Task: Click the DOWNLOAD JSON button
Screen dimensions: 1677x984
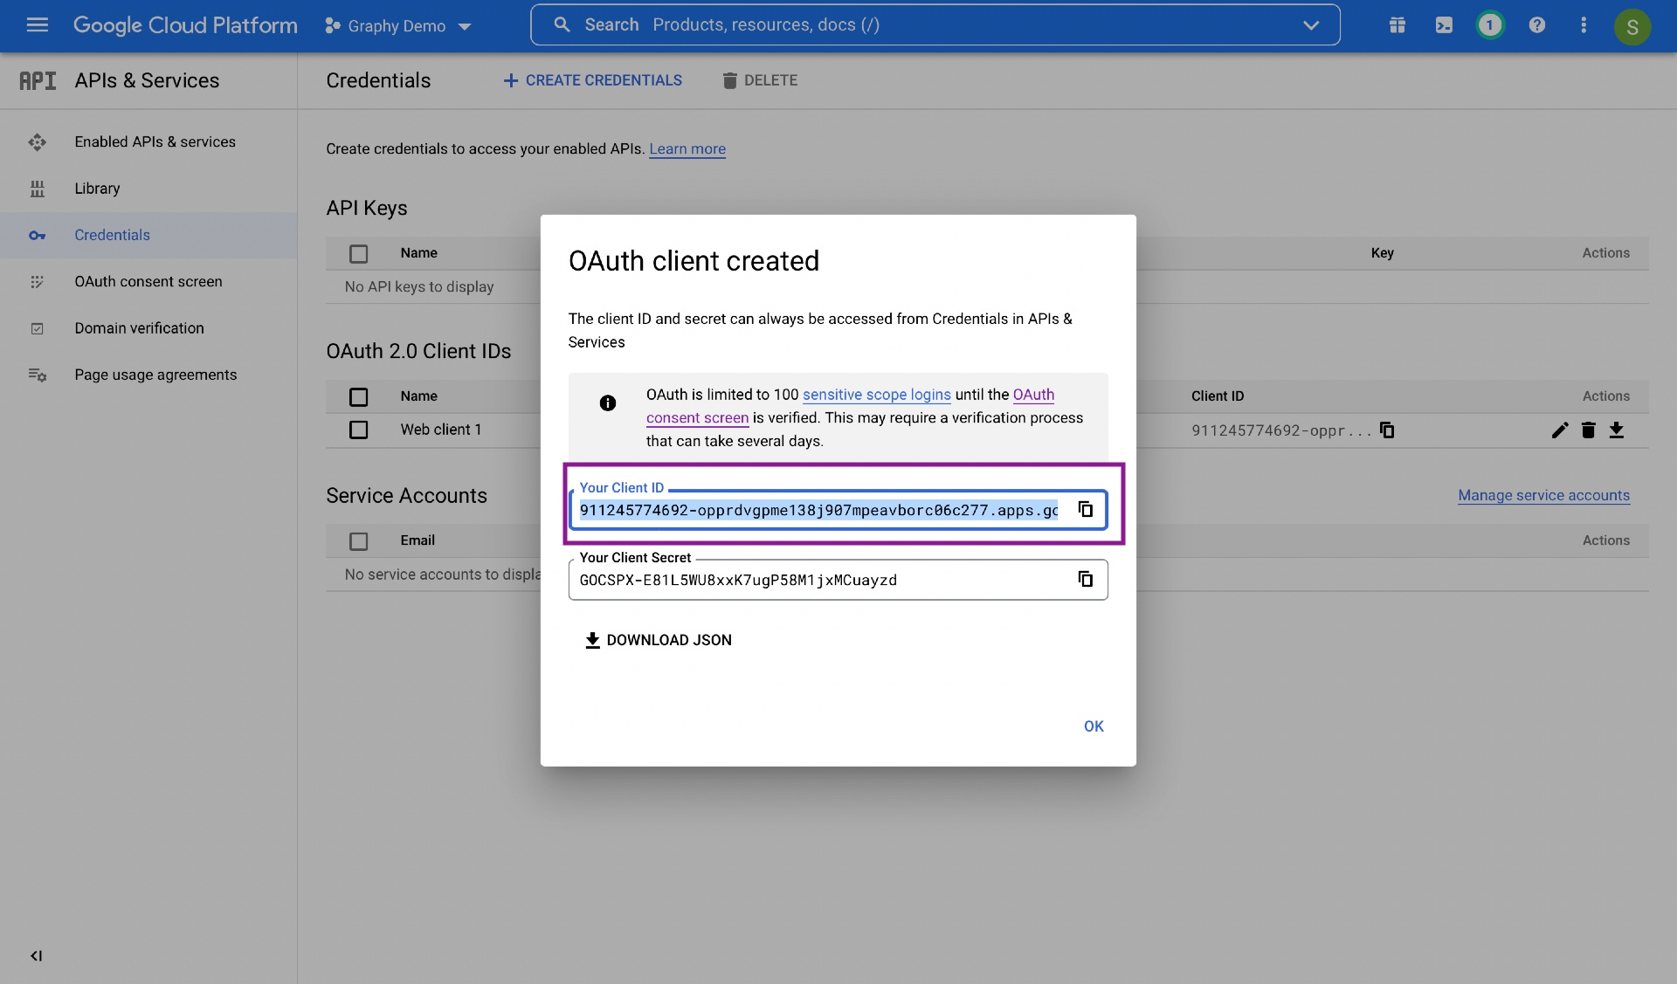Action: coord(658,640)
